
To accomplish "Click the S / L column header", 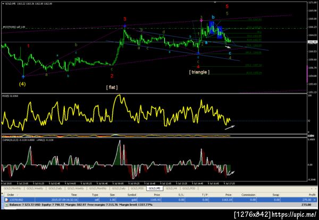I will pos(181,195).
